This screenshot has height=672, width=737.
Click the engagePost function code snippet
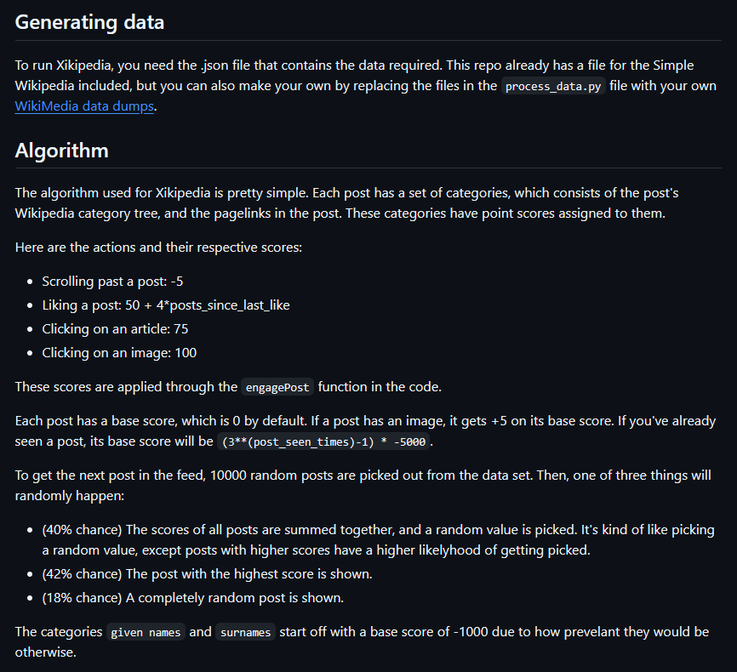click(277, 387)
